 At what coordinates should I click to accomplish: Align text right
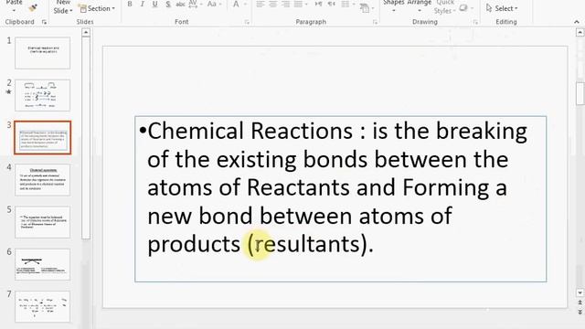click(x=286, y=5)
